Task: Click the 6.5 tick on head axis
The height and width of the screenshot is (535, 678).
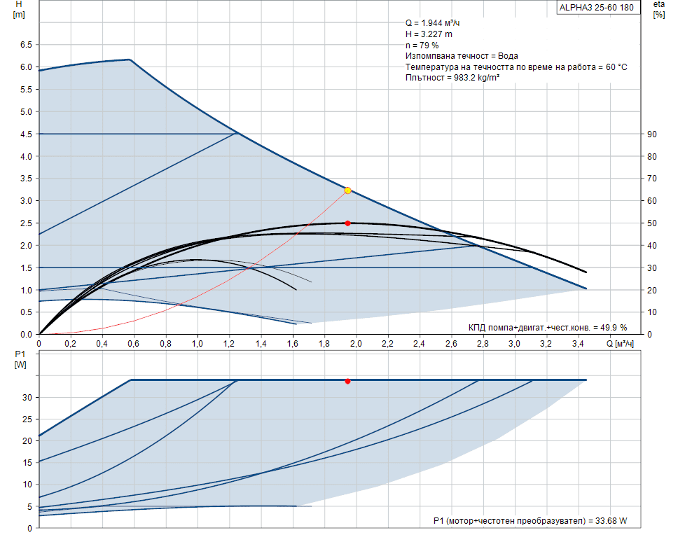Action: [26, 45]
